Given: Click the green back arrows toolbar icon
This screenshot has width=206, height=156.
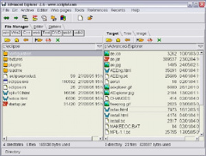Looking at the screenshot, I should click(x=6, y=18).
